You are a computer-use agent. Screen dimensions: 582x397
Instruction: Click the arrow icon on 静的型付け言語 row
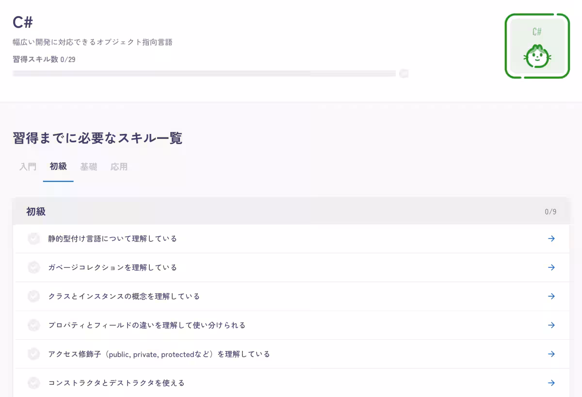click(x=551, y=238)
